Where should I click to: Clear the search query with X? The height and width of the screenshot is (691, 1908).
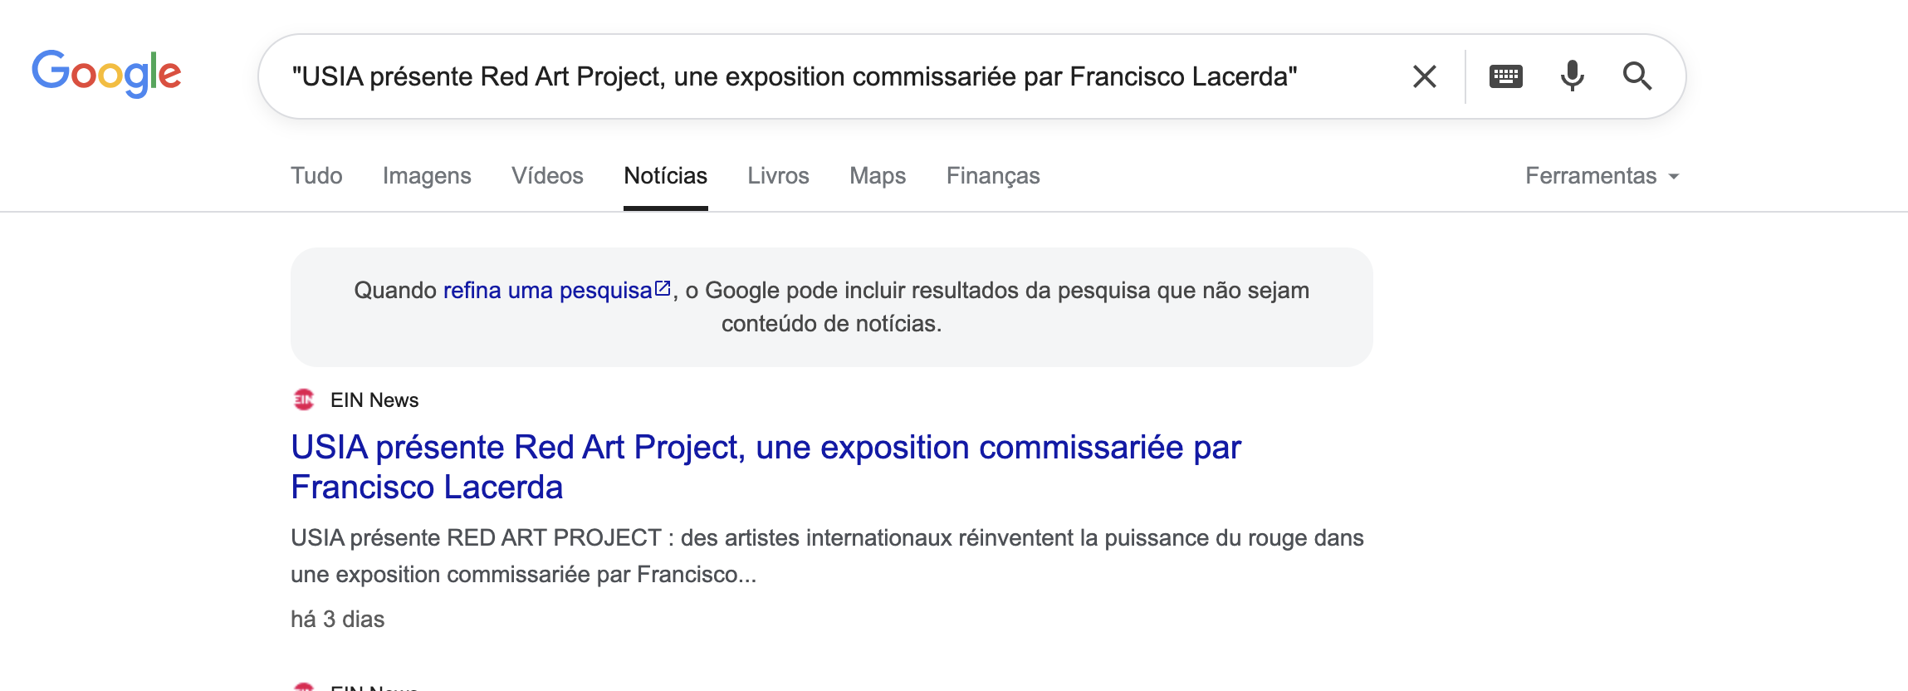pyautogui.click(x=1425, y=76)
